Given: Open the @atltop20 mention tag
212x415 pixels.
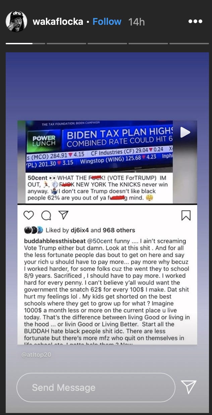Looking at the screenshot, I should [x=36, y=355].
